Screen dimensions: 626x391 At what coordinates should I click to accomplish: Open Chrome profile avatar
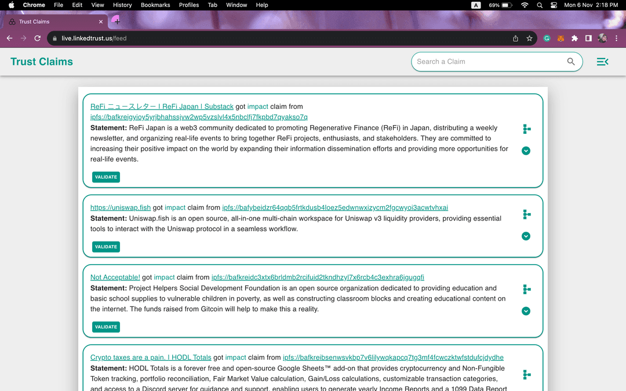pos(602,38)
